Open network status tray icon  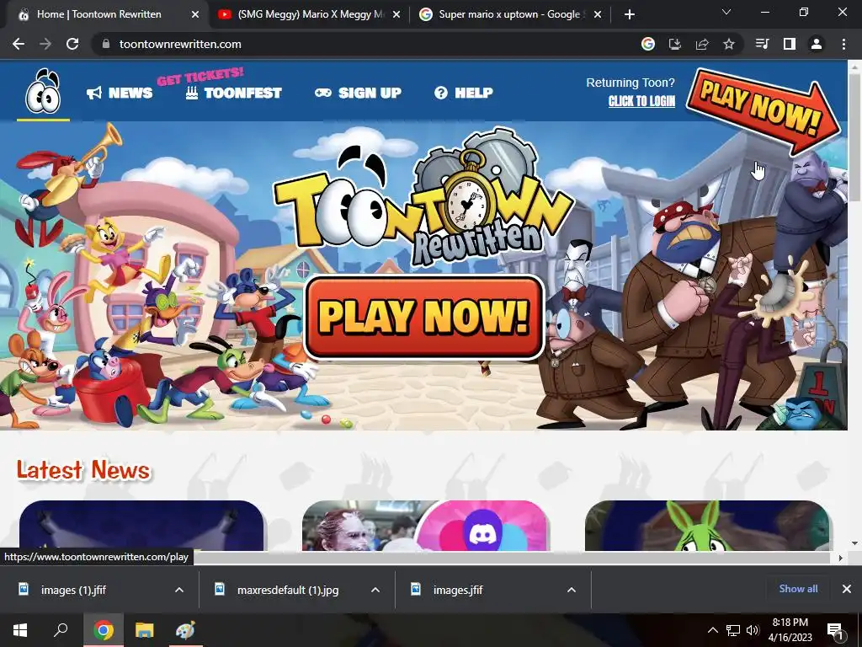(733, 630)
